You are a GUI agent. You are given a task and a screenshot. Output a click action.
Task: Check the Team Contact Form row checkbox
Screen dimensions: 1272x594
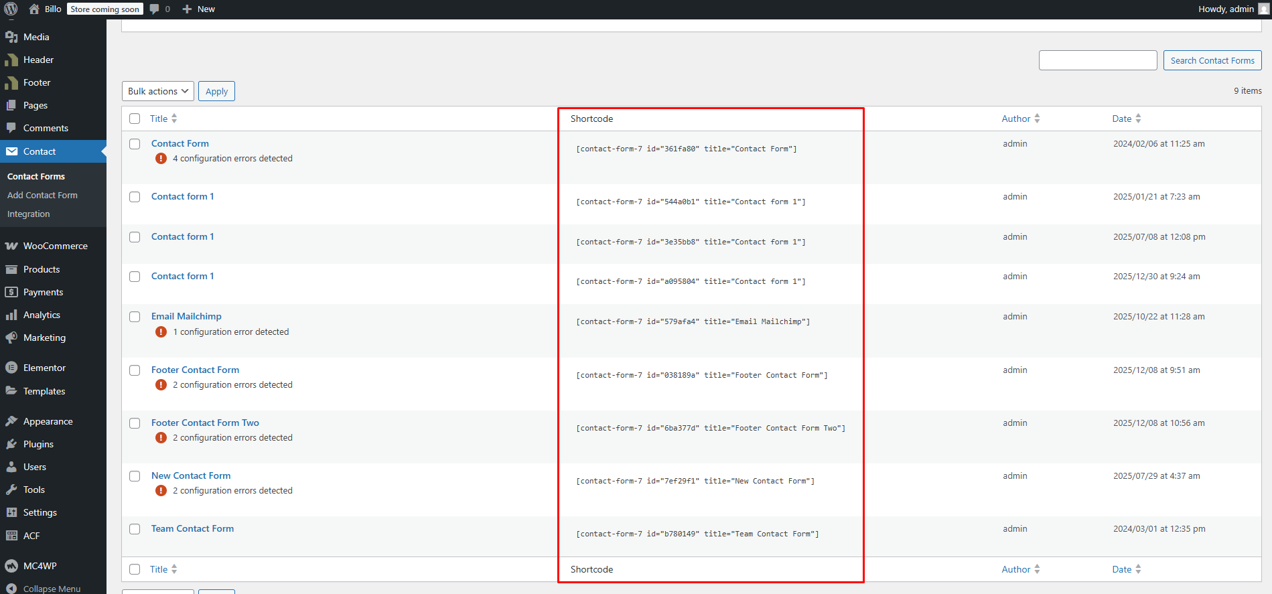135,529
